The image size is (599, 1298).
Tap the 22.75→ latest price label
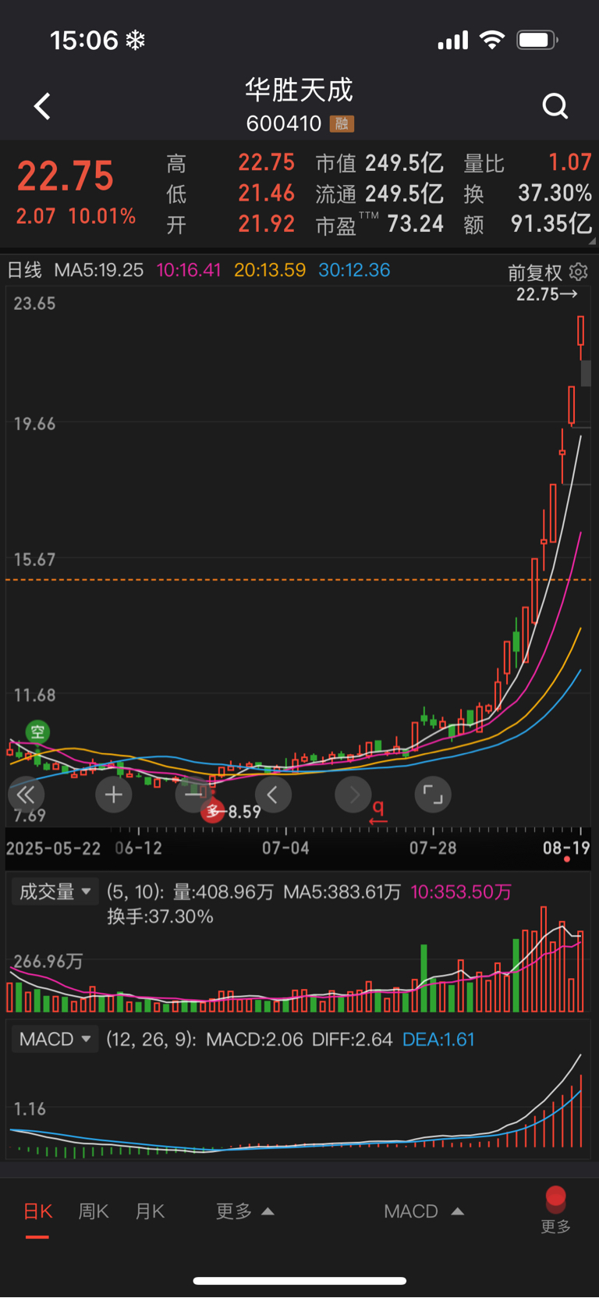point(547,294)
